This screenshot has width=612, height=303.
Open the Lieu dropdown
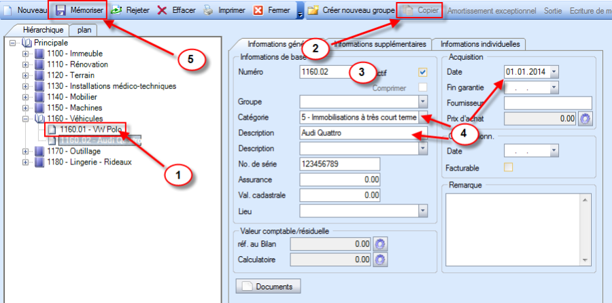coord(423,211)
